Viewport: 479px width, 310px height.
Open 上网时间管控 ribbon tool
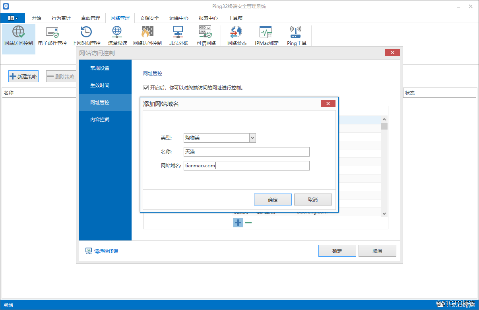(86, 36)
